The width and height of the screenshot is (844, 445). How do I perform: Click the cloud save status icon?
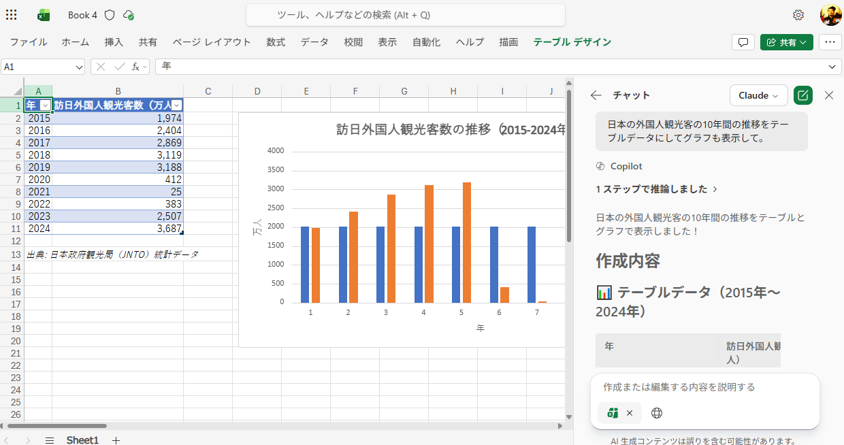(129, 15)
